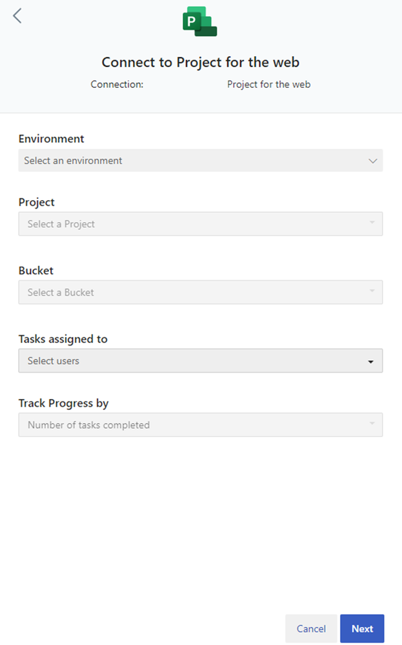
Task: Open the Select a Project dropdown
Action: coord(201,224)
